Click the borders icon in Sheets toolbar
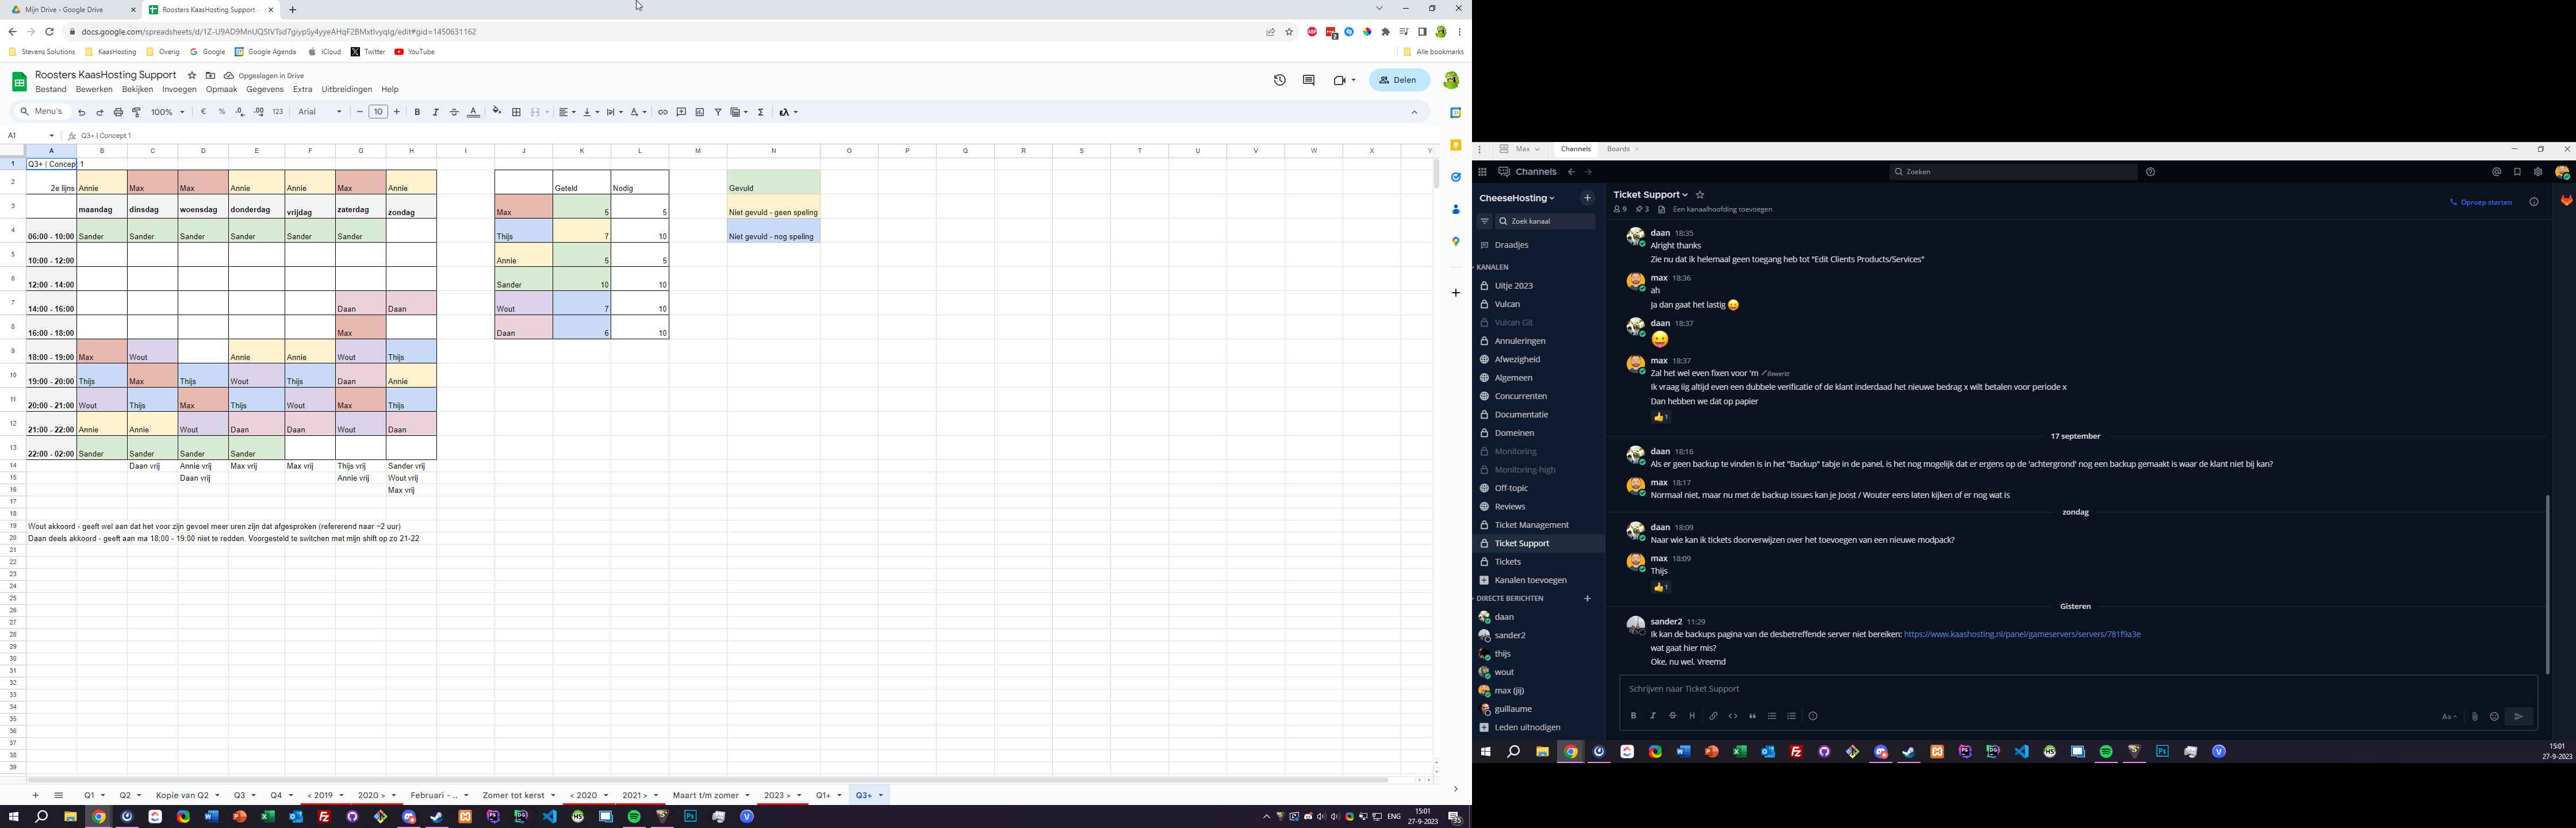The image size is (2576, 828). pos(516,112)
